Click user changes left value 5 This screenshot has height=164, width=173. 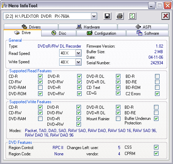click(x=119, y=148)
